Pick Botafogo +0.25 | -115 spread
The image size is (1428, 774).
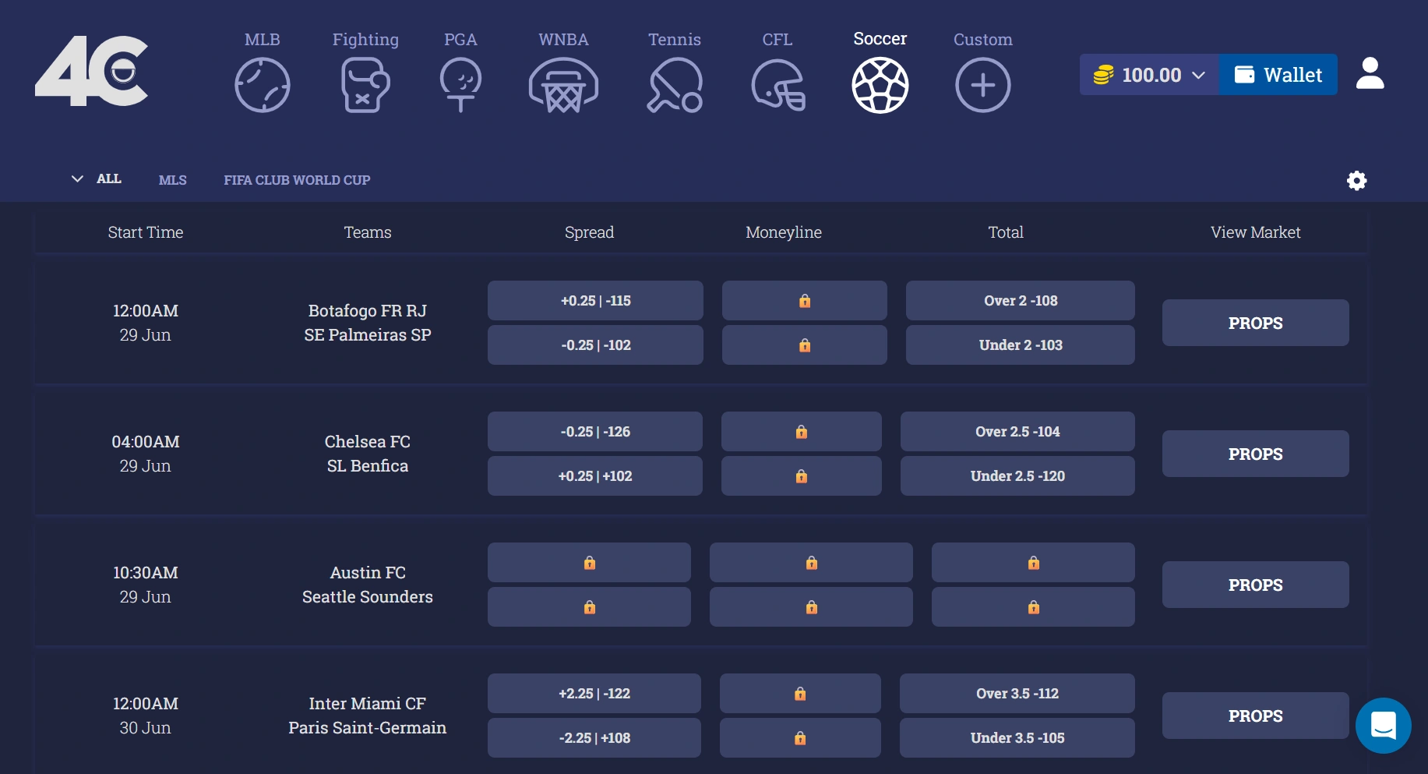595,301
